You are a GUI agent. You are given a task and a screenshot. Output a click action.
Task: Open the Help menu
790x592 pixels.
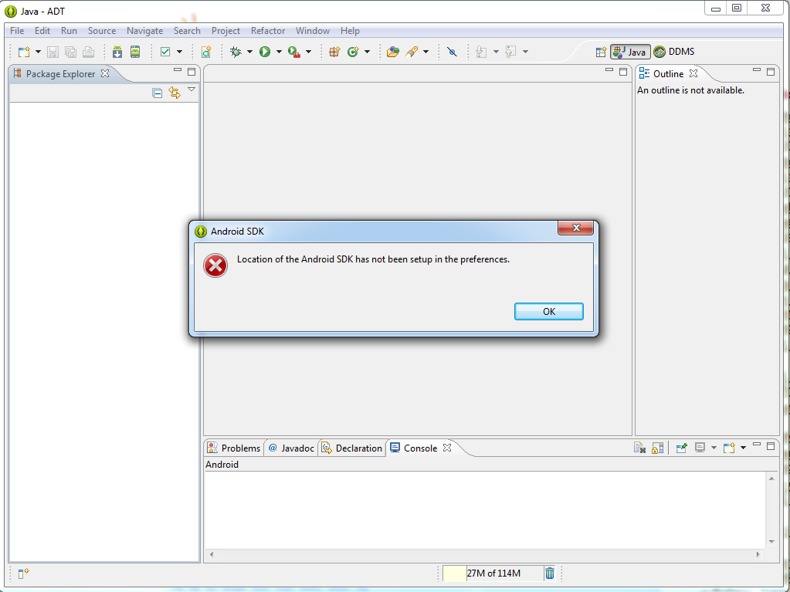coord(350,31)
